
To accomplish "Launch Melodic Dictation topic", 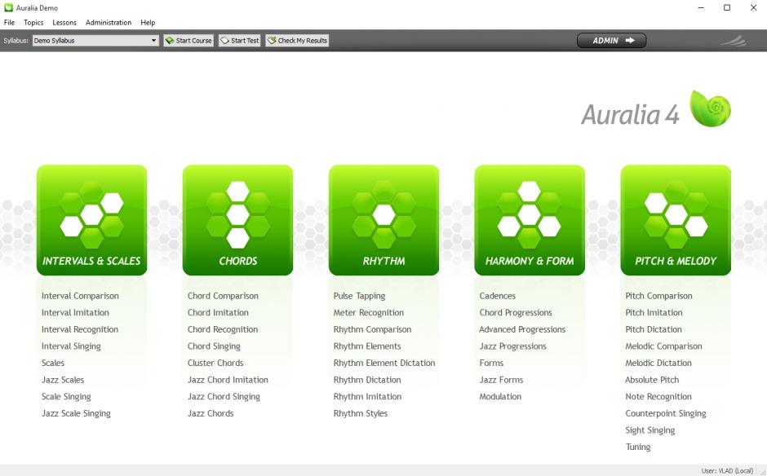I will click(x=658, y=363).
